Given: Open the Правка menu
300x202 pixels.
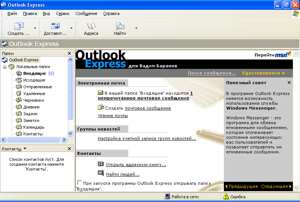Looking at the screenshot, I should [x=30, y=13].
